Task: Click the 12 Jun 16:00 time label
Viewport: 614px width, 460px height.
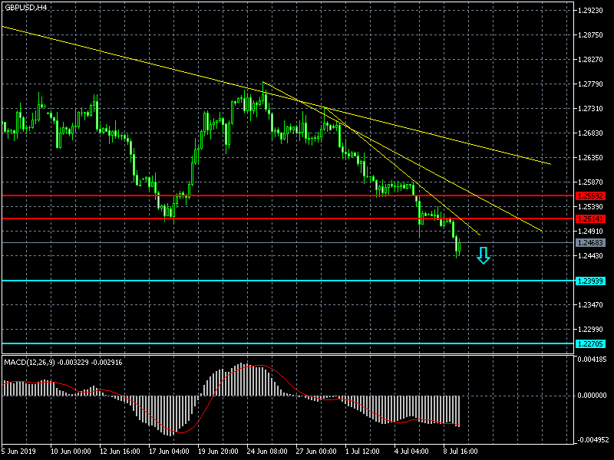Action: pyautogui.click(x=120, y=452)
